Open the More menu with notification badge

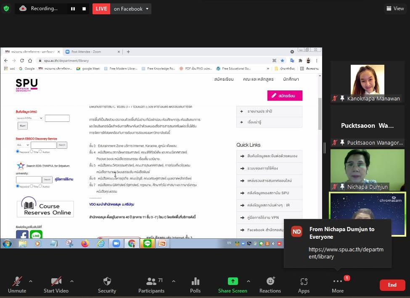tap(338, 285)
